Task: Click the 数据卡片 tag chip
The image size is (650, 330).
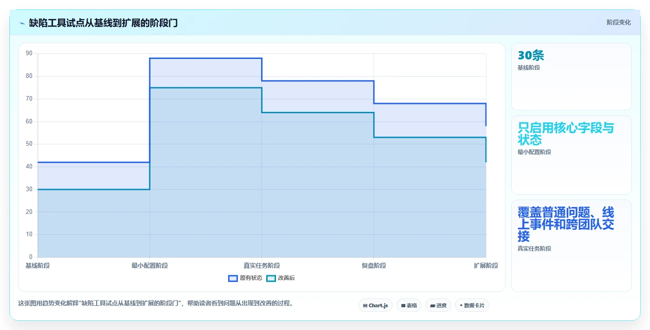Action: point(472,305)
